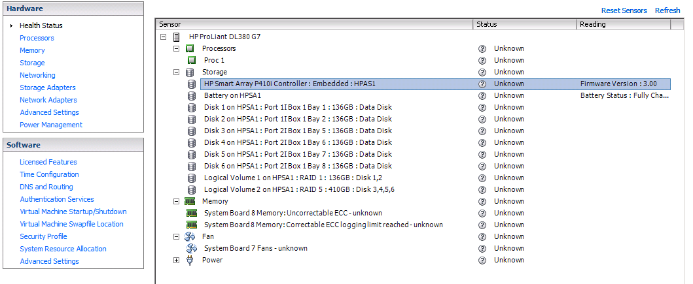Open Security Profile settings
This screenshot has height=284, width=693.
(43, 236)
